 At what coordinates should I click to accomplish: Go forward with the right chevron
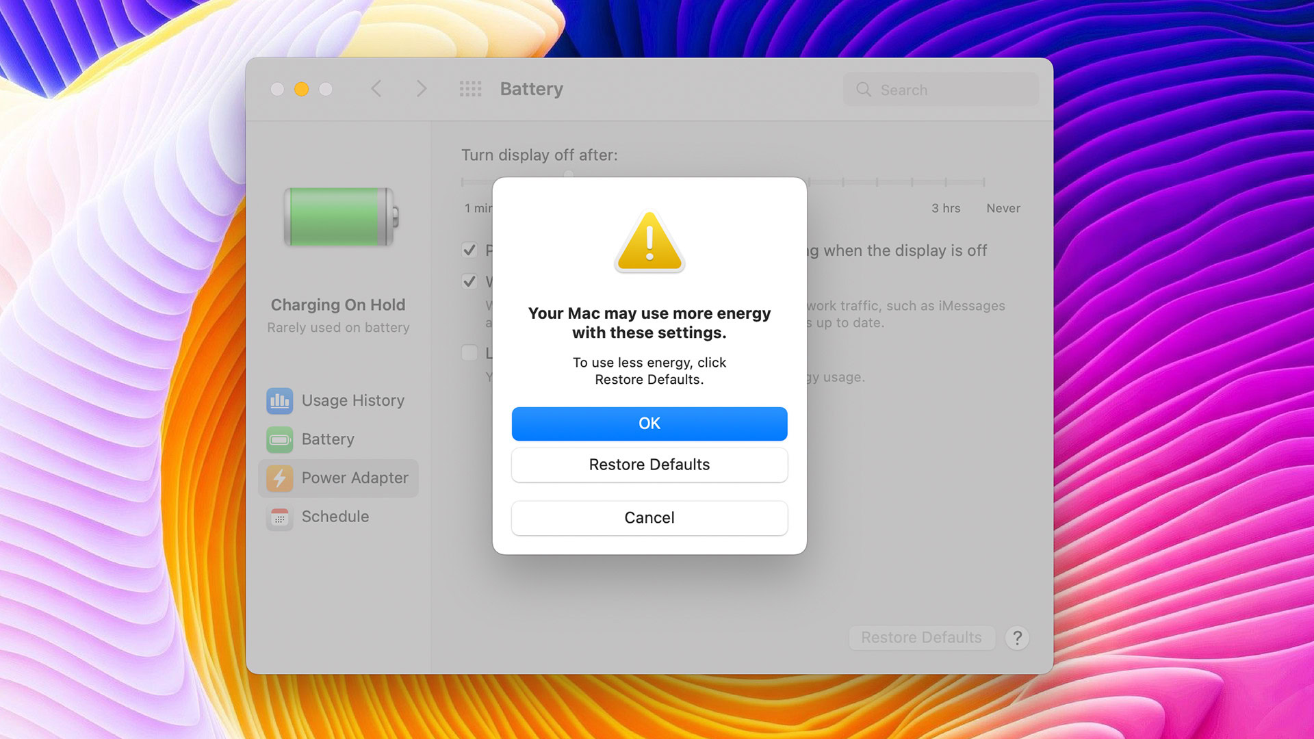tap(422, 89)
